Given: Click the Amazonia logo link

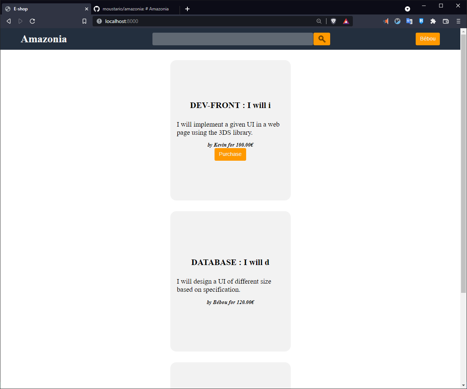Looking at the screenshot, I should [x=44, y=39].
